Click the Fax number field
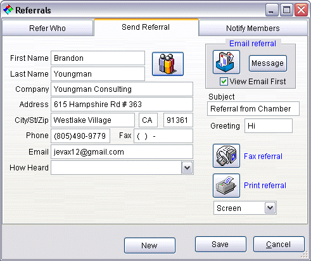This screenshot has width=311, height=261. click(163, 136)
